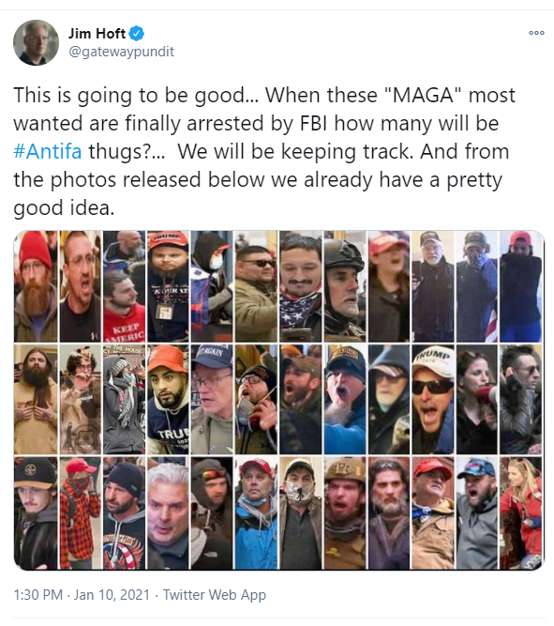The height and width of the screenshot is (626, 554).
Task: Click the Jim Hoft display name
Action: [97, 34]
